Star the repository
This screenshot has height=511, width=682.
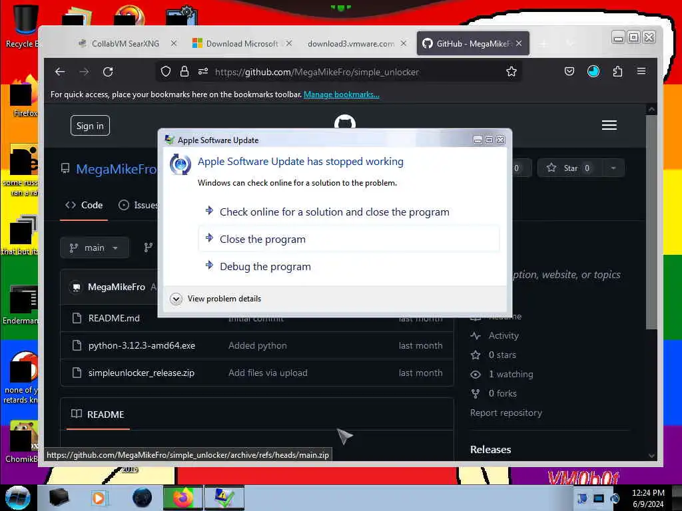[x=570, y=168]
